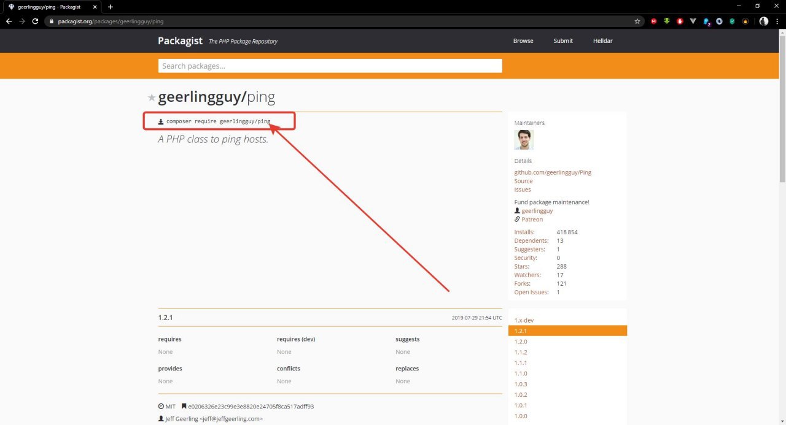786x425 pixels.
Task: Open the github.com/geerlingguy/Ping link
Action: 553,172
